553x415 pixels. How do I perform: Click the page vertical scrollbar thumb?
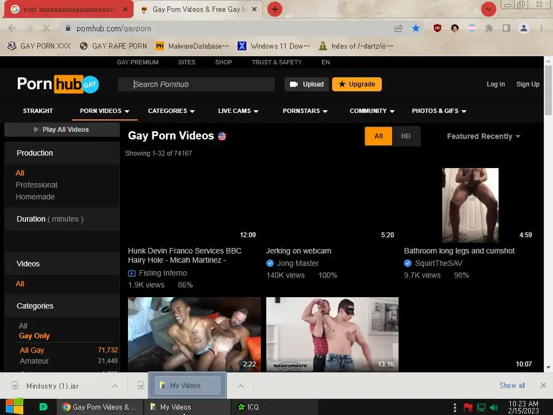548,90
